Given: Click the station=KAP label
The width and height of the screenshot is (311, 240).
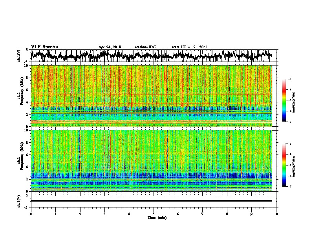Looking at the screenshot, I should click(146, 47).
